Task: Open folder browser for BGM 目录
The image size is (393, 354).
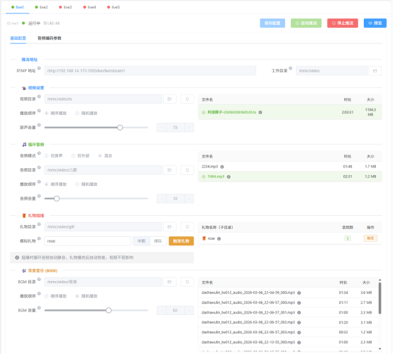Action: (169, 282)
